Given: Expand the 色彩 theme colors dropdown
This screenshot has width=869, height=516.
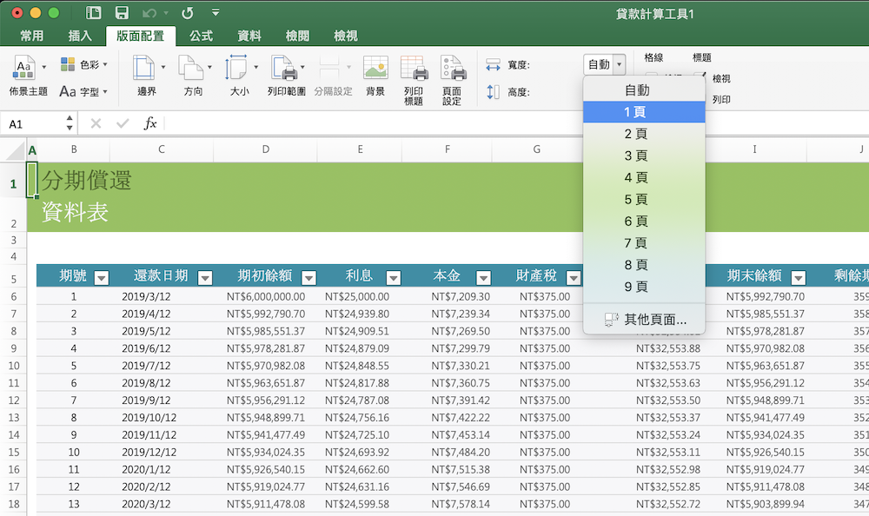Looking at the screenshot, I should click(83, 64).
